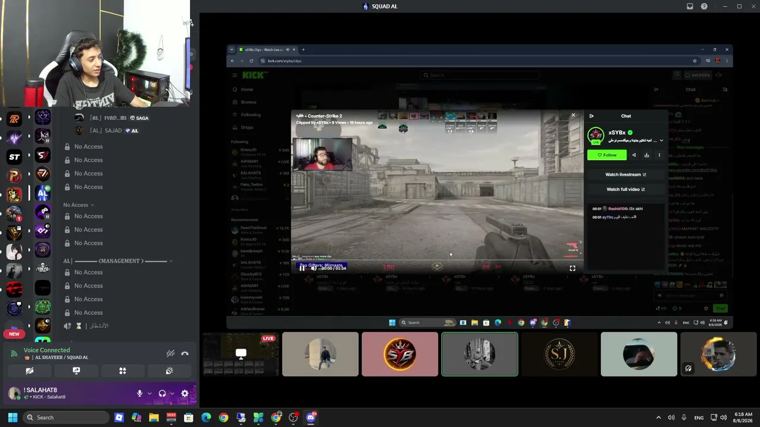Mute the Discord microphone
Screen dimensions: 760x427
[x=140, y=393]
